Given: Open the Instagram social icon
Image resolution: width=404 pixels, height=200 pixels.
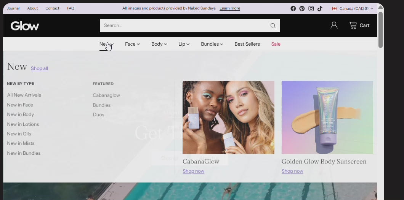Looking at the screenshot, I should click(x=311, y=8).
